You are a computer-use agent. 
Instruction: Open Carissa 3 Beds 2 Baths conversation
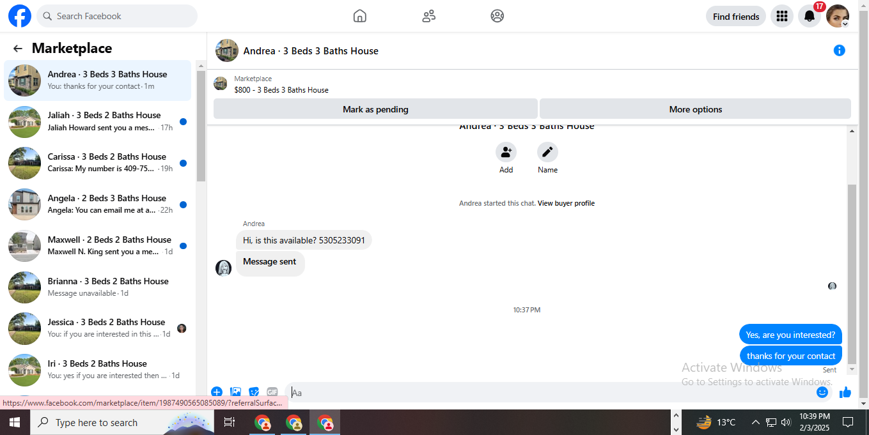coord(98,163)
